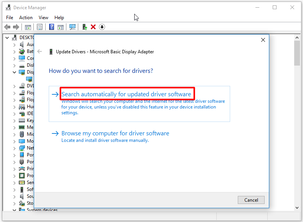Expand the 'Disl' disk drives category
Screen dimensions: 303x222
click(14, 66)
